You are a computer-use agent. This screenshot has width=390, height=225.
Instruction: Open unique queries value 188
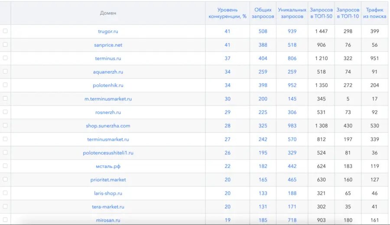(292, 193)
